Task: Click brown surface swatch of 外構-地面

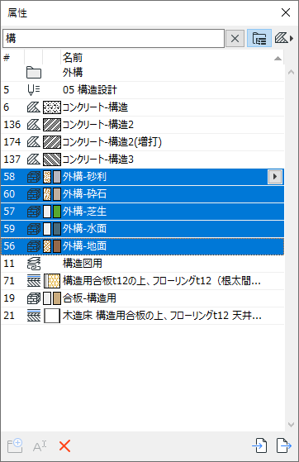Action: [57, 246]
